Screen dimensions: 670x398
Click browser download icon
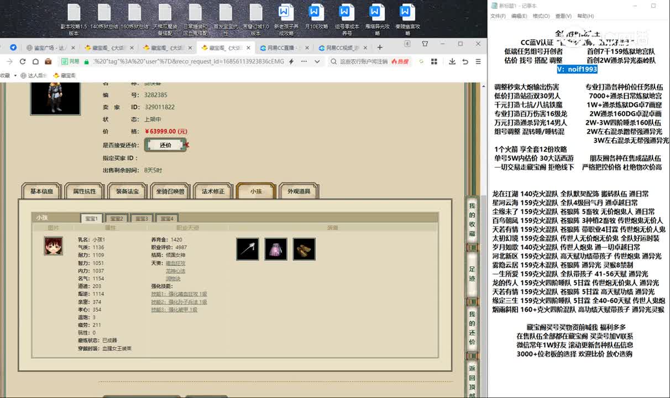coord(452,61)
